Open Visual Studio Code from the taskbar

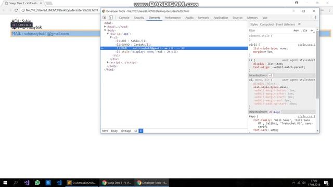pyautogui.click(x=59, y=182)
